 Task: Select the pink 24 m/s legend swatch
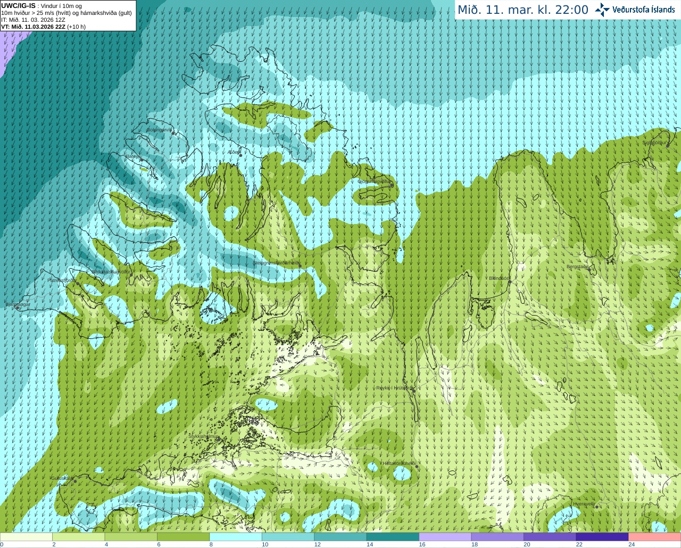[654, 537]
